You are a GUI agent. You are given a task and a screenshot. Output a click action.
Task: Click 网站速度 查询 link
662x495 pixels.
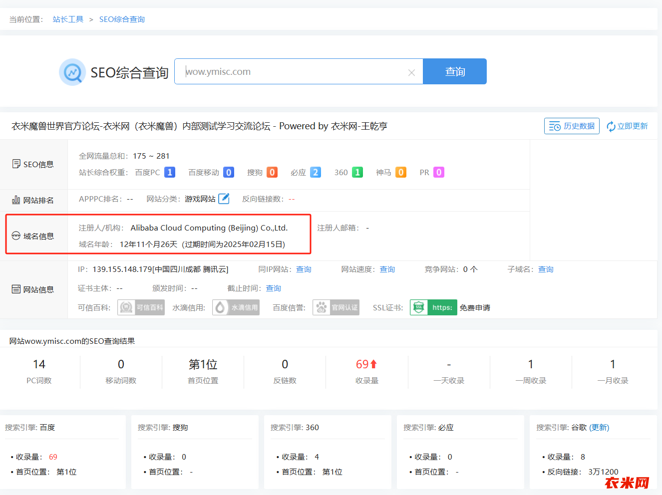point(387,269)
